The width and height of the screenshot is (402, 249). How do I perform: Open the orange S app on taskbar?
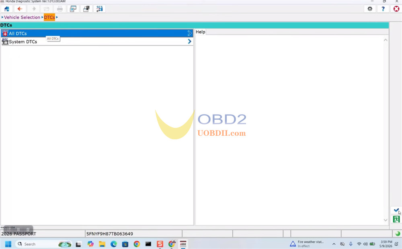coord(160,244)
